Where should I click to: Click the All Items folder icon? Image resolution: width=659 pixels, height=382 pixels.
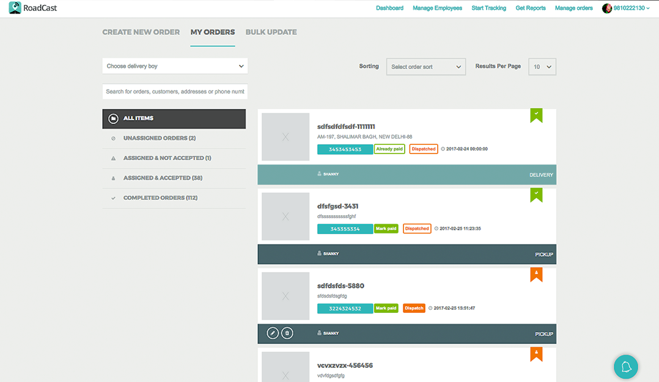[113, 119]
